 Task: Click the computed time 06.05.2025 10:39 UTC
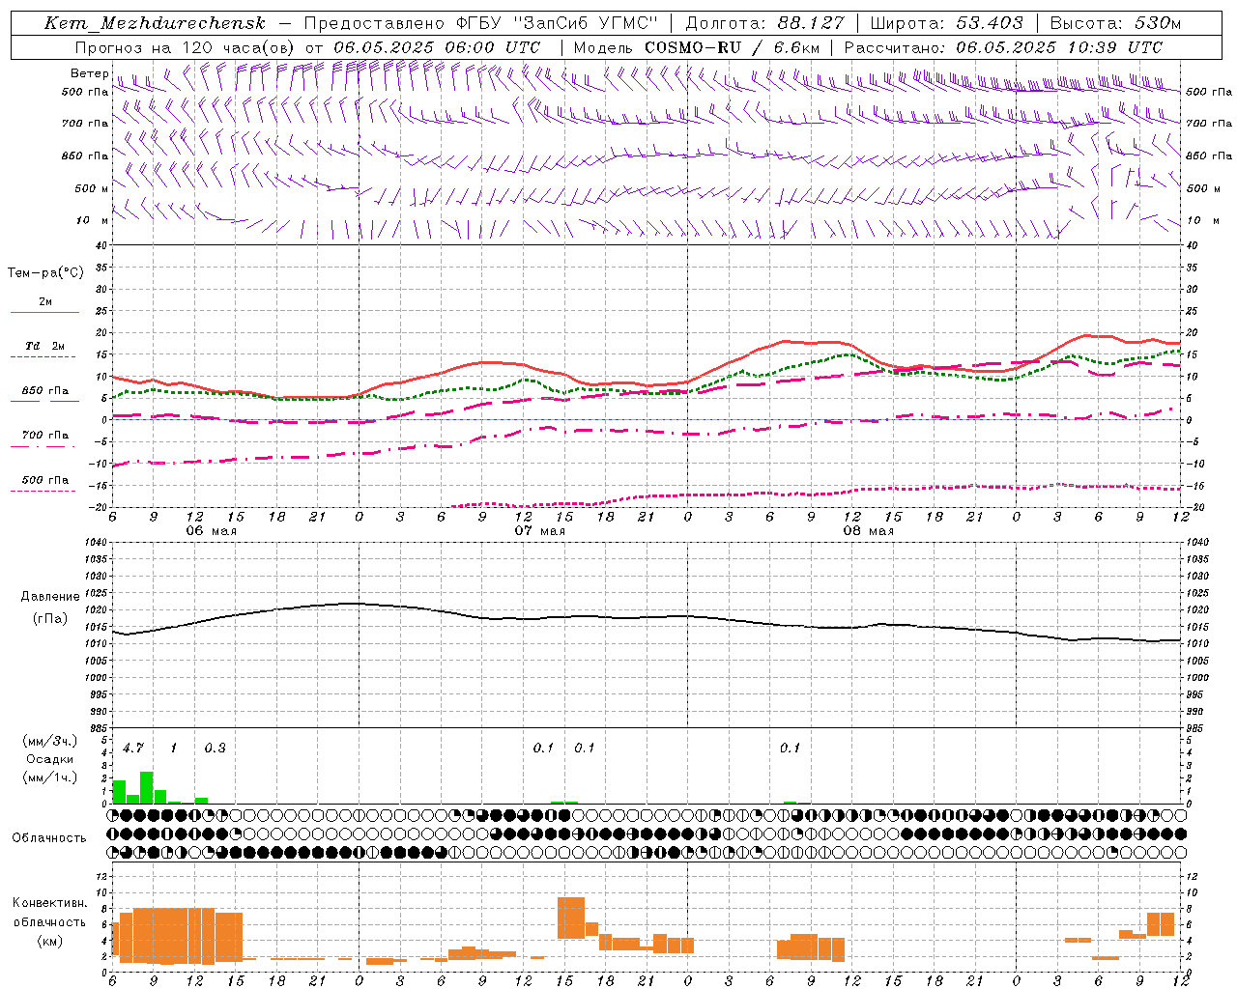coord(1059,47)
